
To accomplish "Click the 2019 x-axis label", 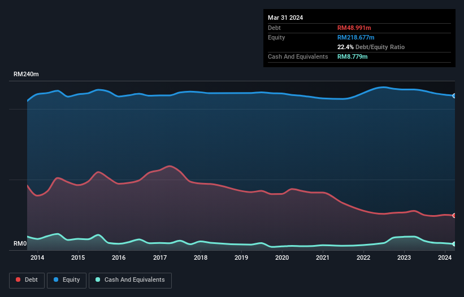I will point(241,257).
